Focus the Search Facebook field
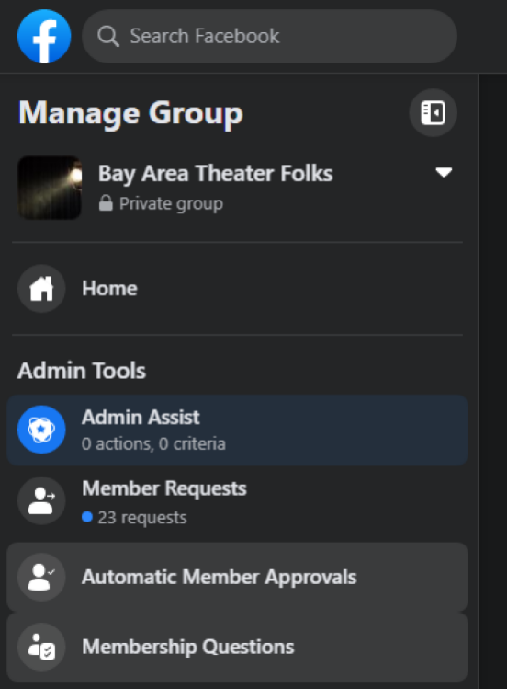This screenshot has height=689, width=507. pyautogui.click(x=269, y=36)
